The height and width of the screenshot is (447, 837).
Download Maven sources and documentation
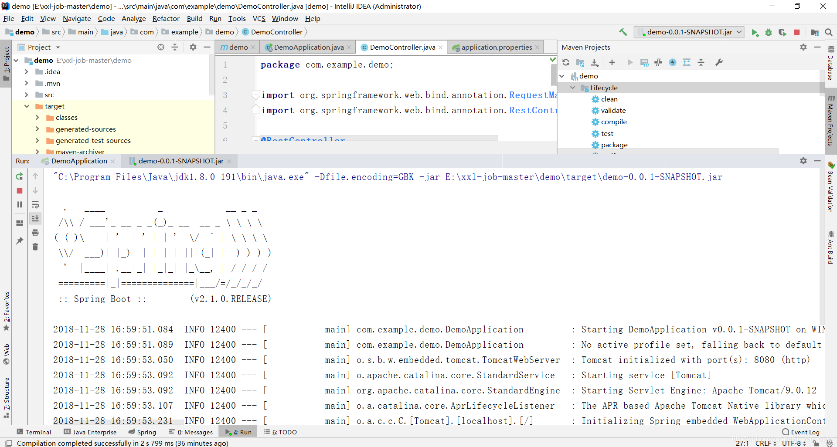[x=595, y=62]
